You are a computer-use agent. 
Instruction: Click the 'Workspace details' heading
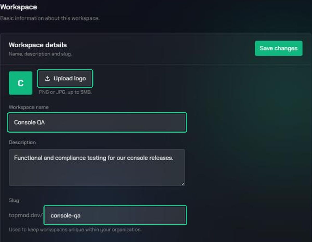pos(38,45)
